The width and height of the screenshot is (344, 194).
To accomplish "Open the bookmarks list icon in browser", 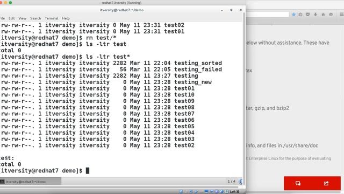I will point(300,15).
